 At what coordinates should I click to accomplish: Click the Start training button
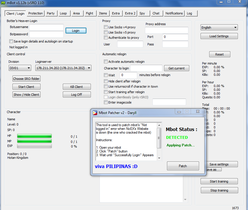tap(219, 181)
